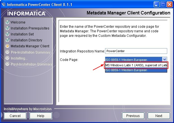Image resolution: width=174 pixels, height=123 pixels.
Task: Choose ISO 8859-1 Western European list option
Action: [x=136, y=70]
